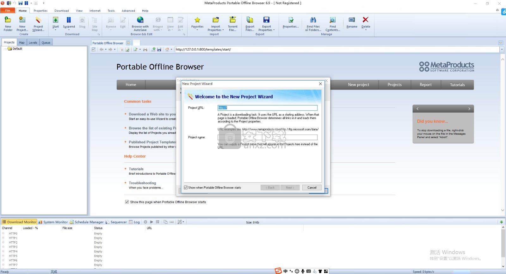Screen dimensions: 506x274
Task: Show next tip in Did you know box
Action: click(x=469, y=109)
